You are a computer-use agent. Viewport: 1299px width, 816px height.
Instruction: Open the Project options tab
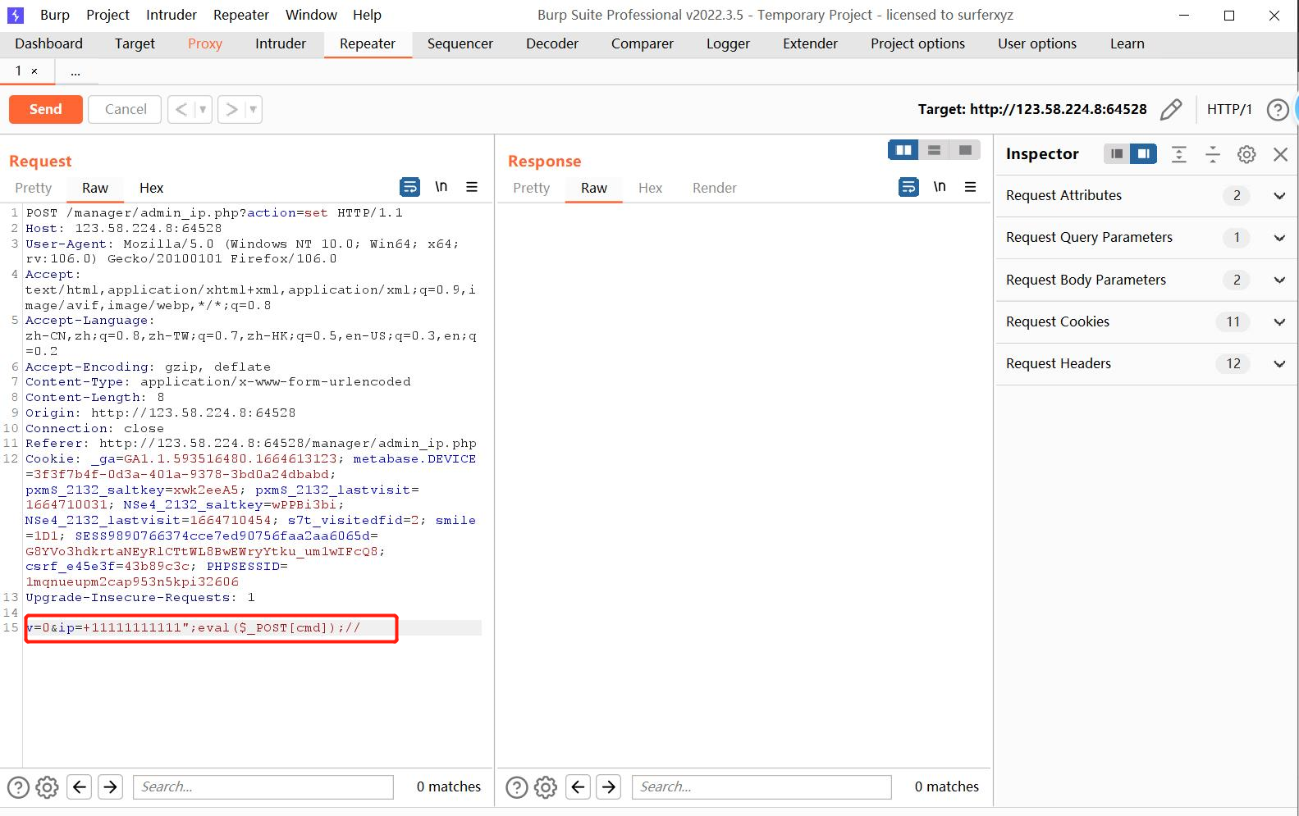tap(917, 43)
